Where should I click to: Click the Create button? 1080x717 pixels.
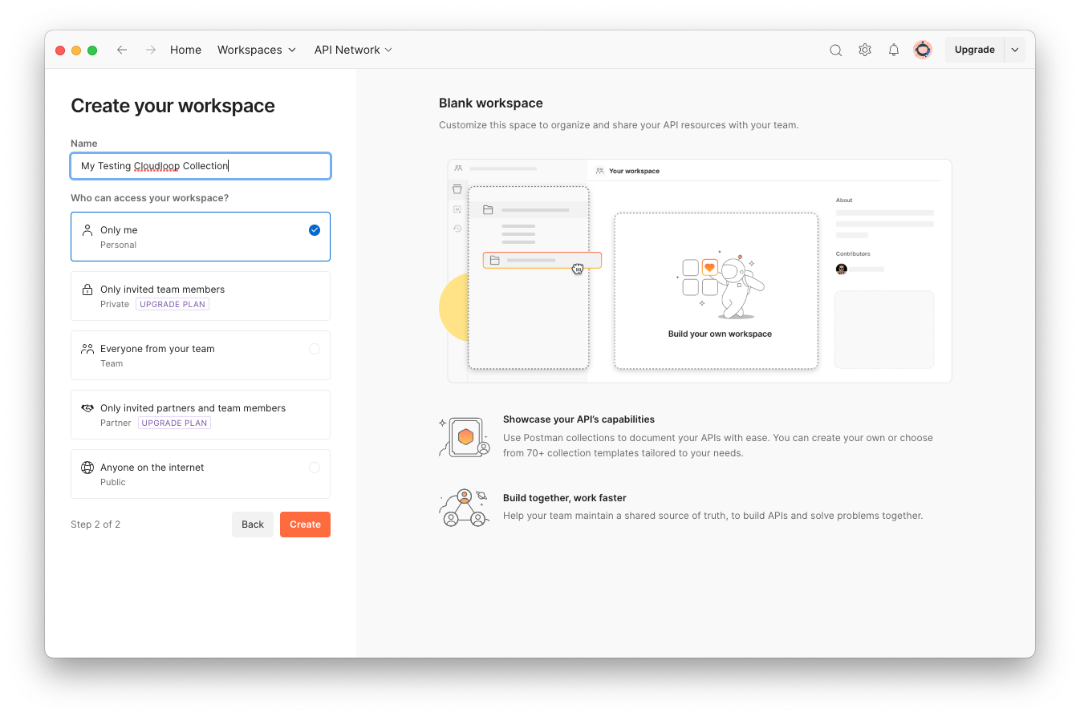coord(305,524)
